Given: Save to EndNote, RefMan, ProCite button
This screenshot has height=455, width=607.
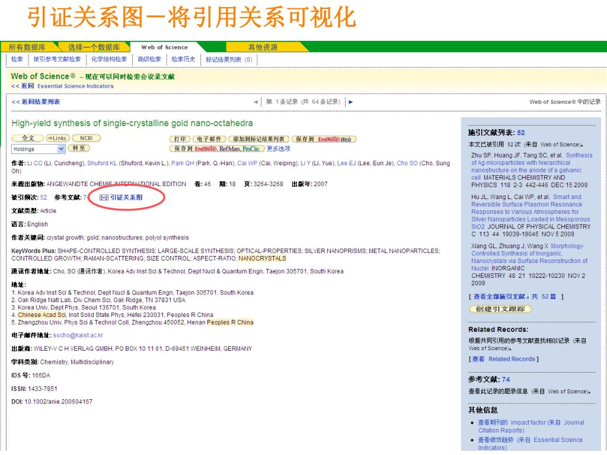Looking at the screenshot, I should pos(217,149).
